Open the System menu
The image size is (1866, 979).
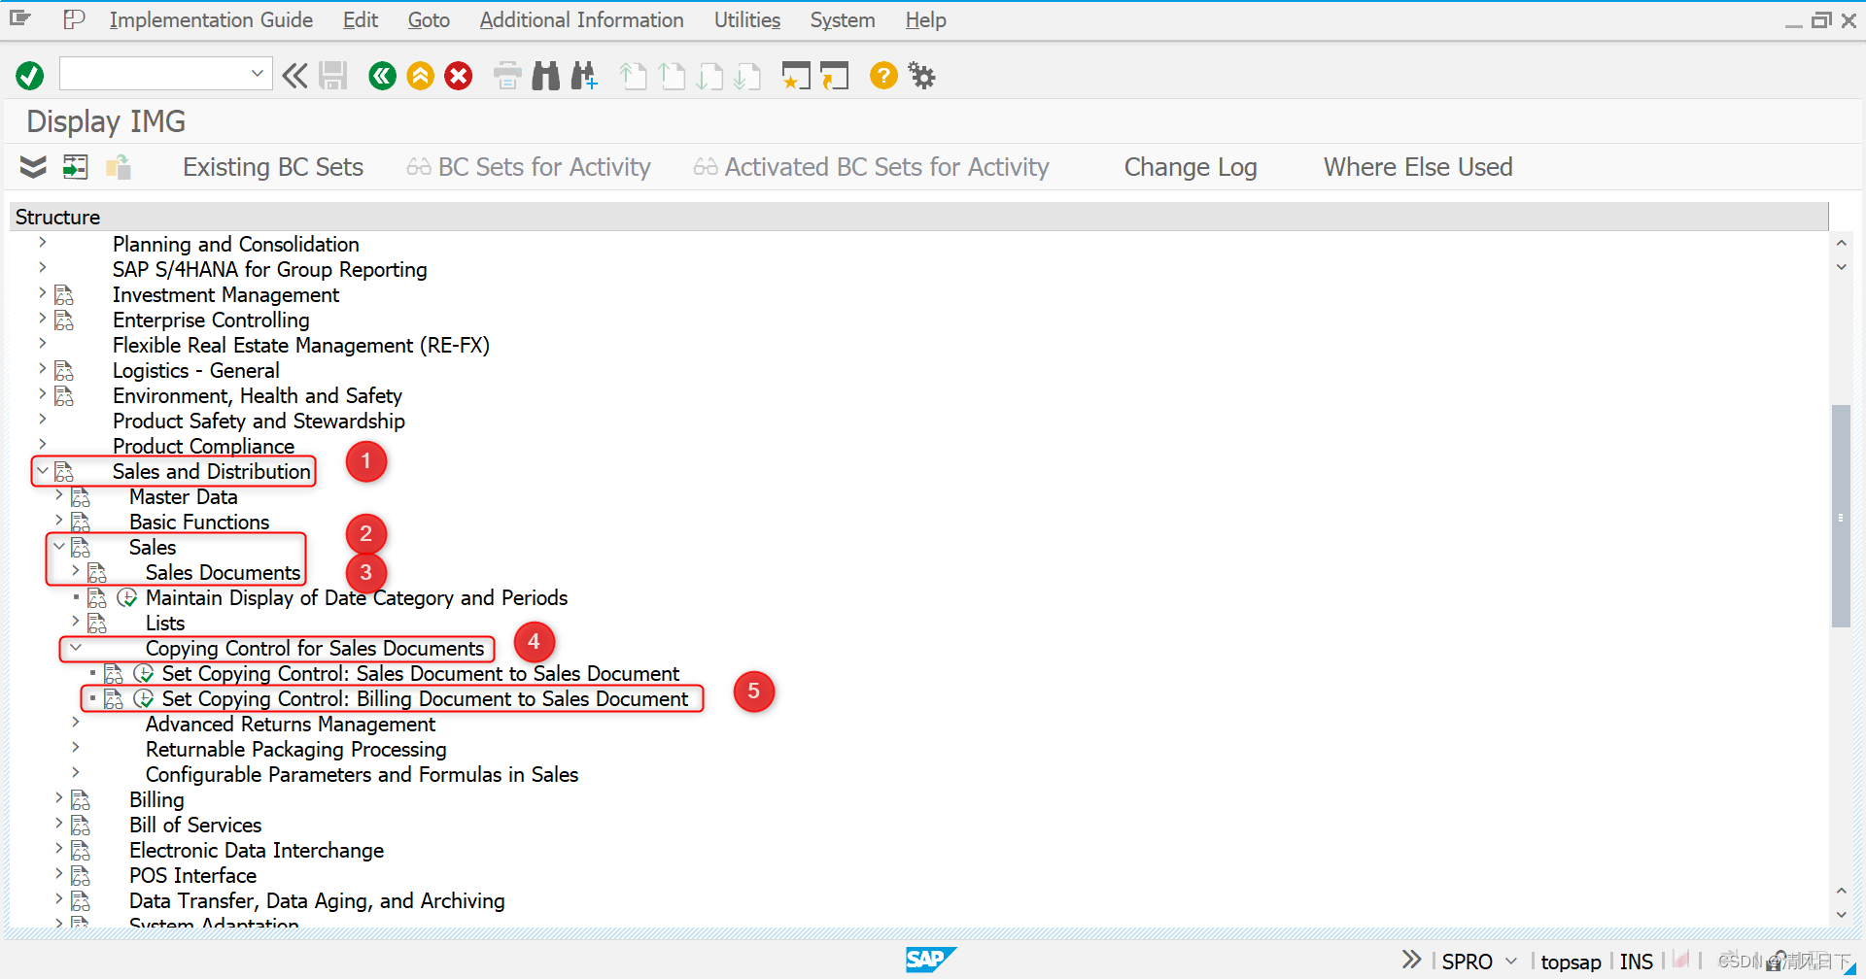pos(843,19)
